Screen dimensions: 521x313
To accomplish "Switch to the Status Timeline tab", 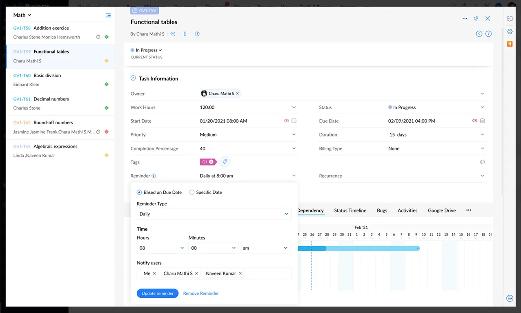I will [x=350, y=210].
